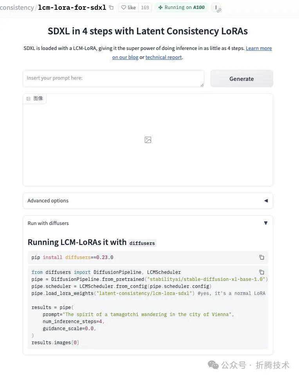Open the consistency organization link
This screenshot has height=377, width=299.
point(17,7)
